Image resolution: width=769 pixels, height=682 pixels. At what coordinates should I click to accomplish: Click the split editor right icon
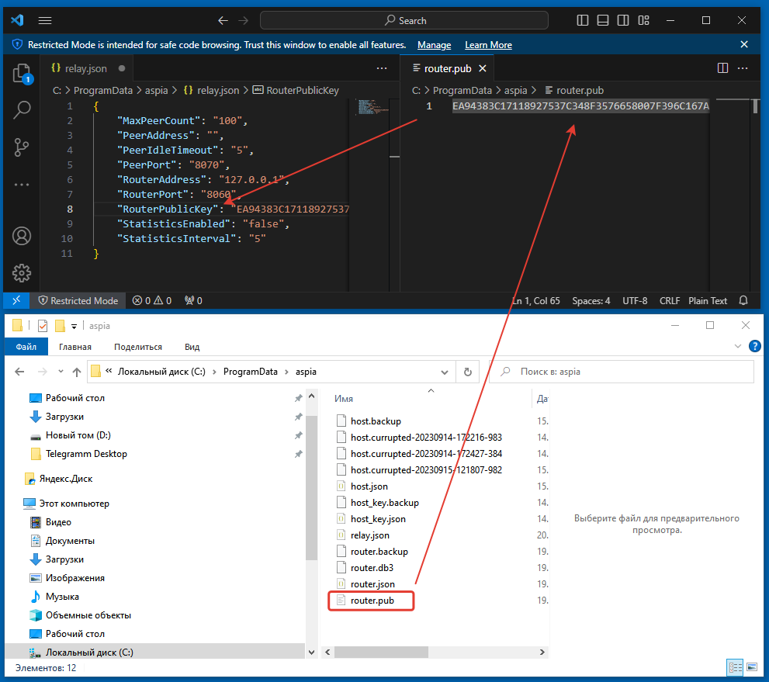click(722, 68)
